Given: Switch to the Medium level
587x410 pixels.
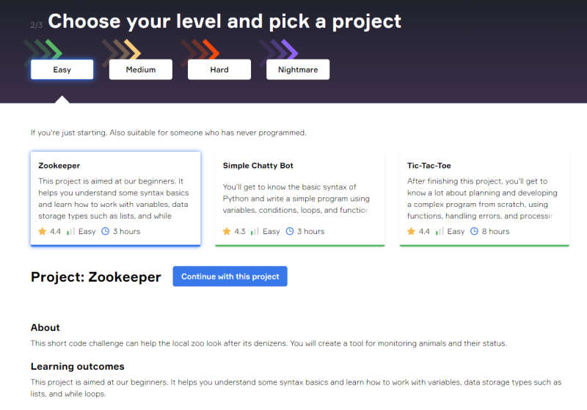Looking at the screenshot, I should 141,70.
